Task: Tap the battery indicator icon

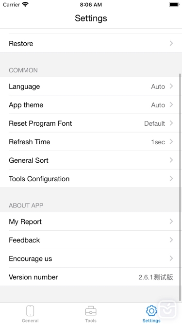Action: tap(174, 4)
